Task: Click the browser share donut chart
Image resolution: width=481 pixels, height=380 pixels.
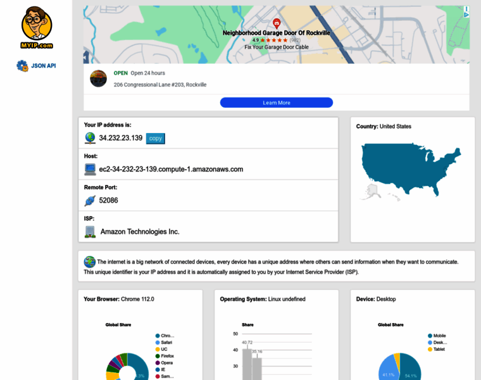Action: [127, 367]
